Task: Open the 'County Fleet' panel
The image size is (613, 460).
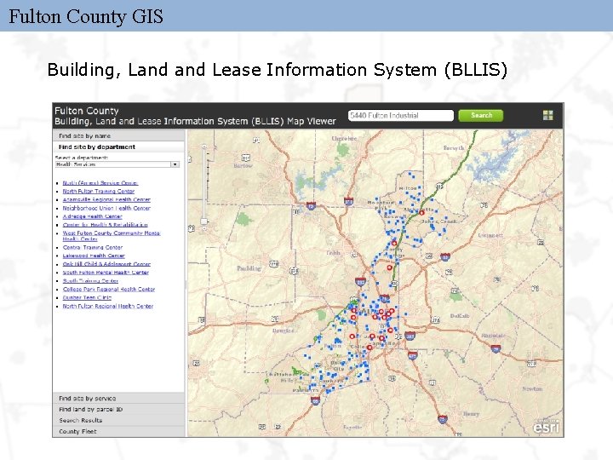Action: [118, 431]
